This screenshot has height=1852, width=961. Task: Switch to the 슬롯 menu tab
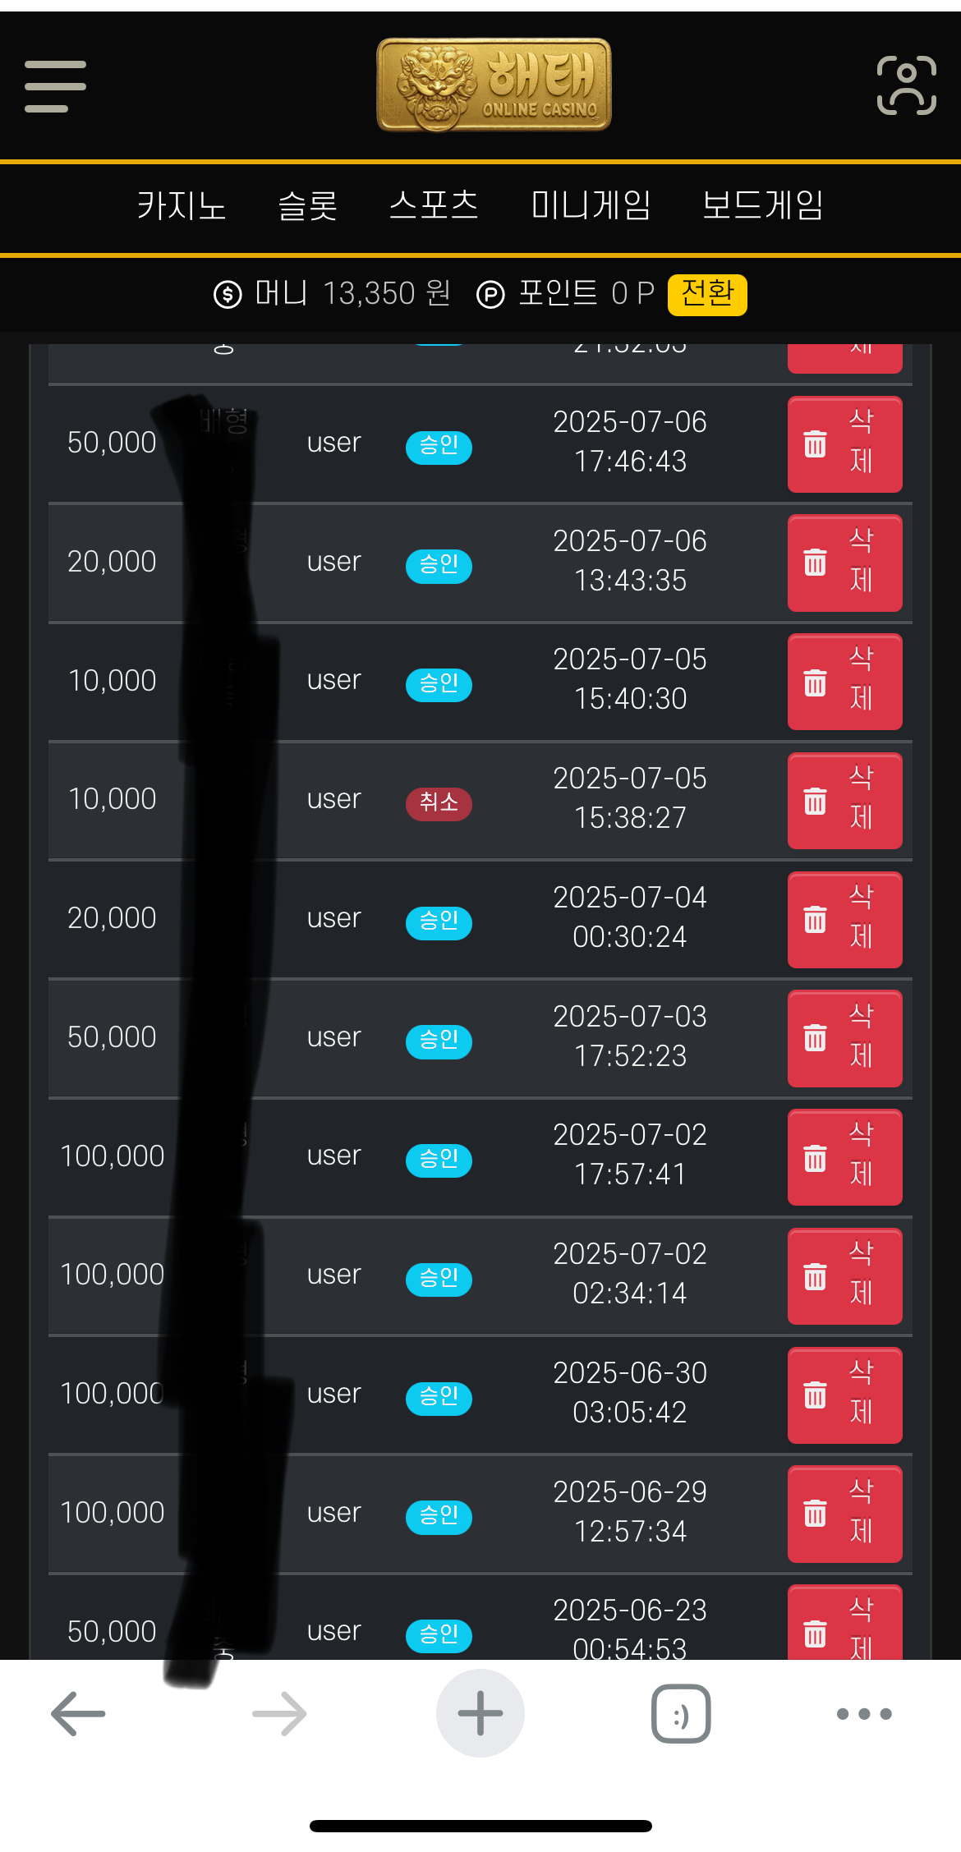pyautogui.click(x=308, y=205)
